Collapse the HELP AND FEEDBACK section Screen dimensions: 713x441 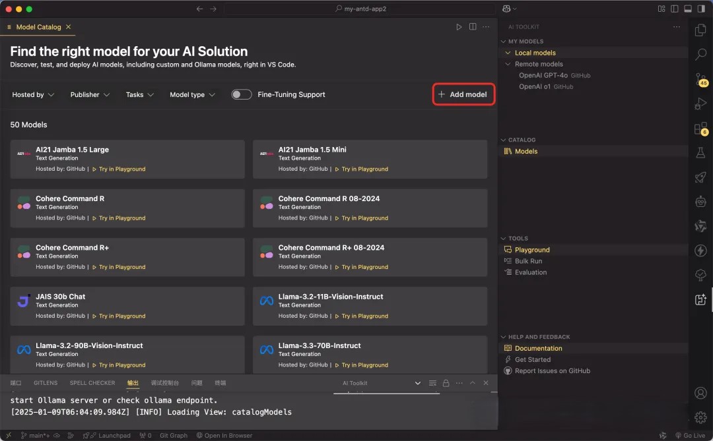click(x=503, y=337)
